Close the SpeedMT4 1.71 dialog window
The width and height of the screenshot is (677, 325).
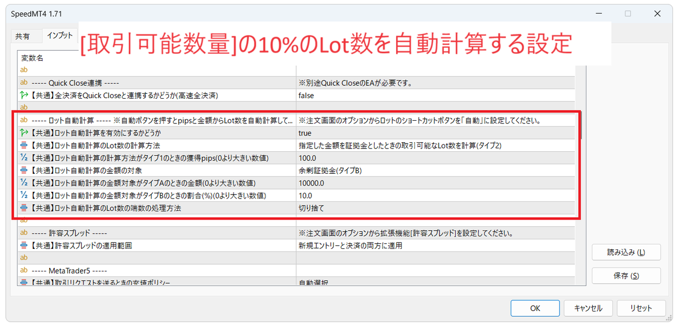[658, 13]
